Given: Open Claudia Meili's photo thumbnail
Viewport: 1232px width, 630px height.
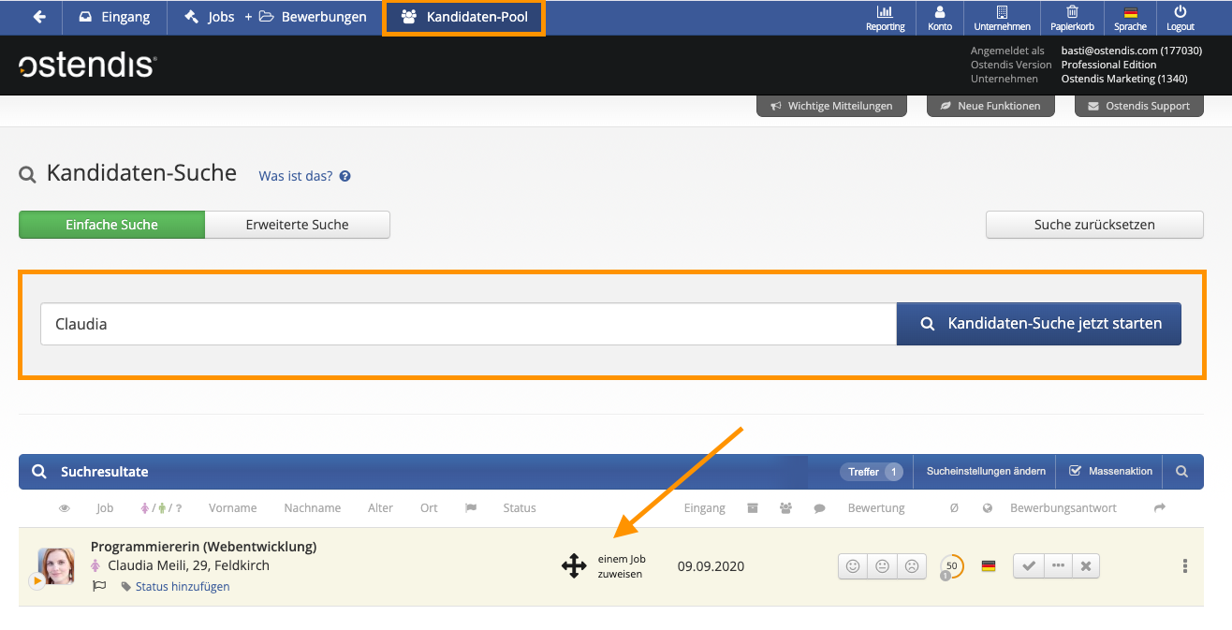Looking at the screenshot, I should pyautogui.click(x=56, y=565).
